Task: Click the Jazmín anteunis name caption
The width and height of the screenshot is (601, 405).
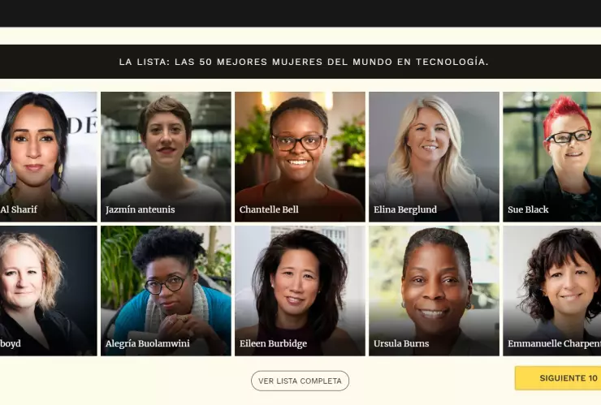Action: click(141, 209)
